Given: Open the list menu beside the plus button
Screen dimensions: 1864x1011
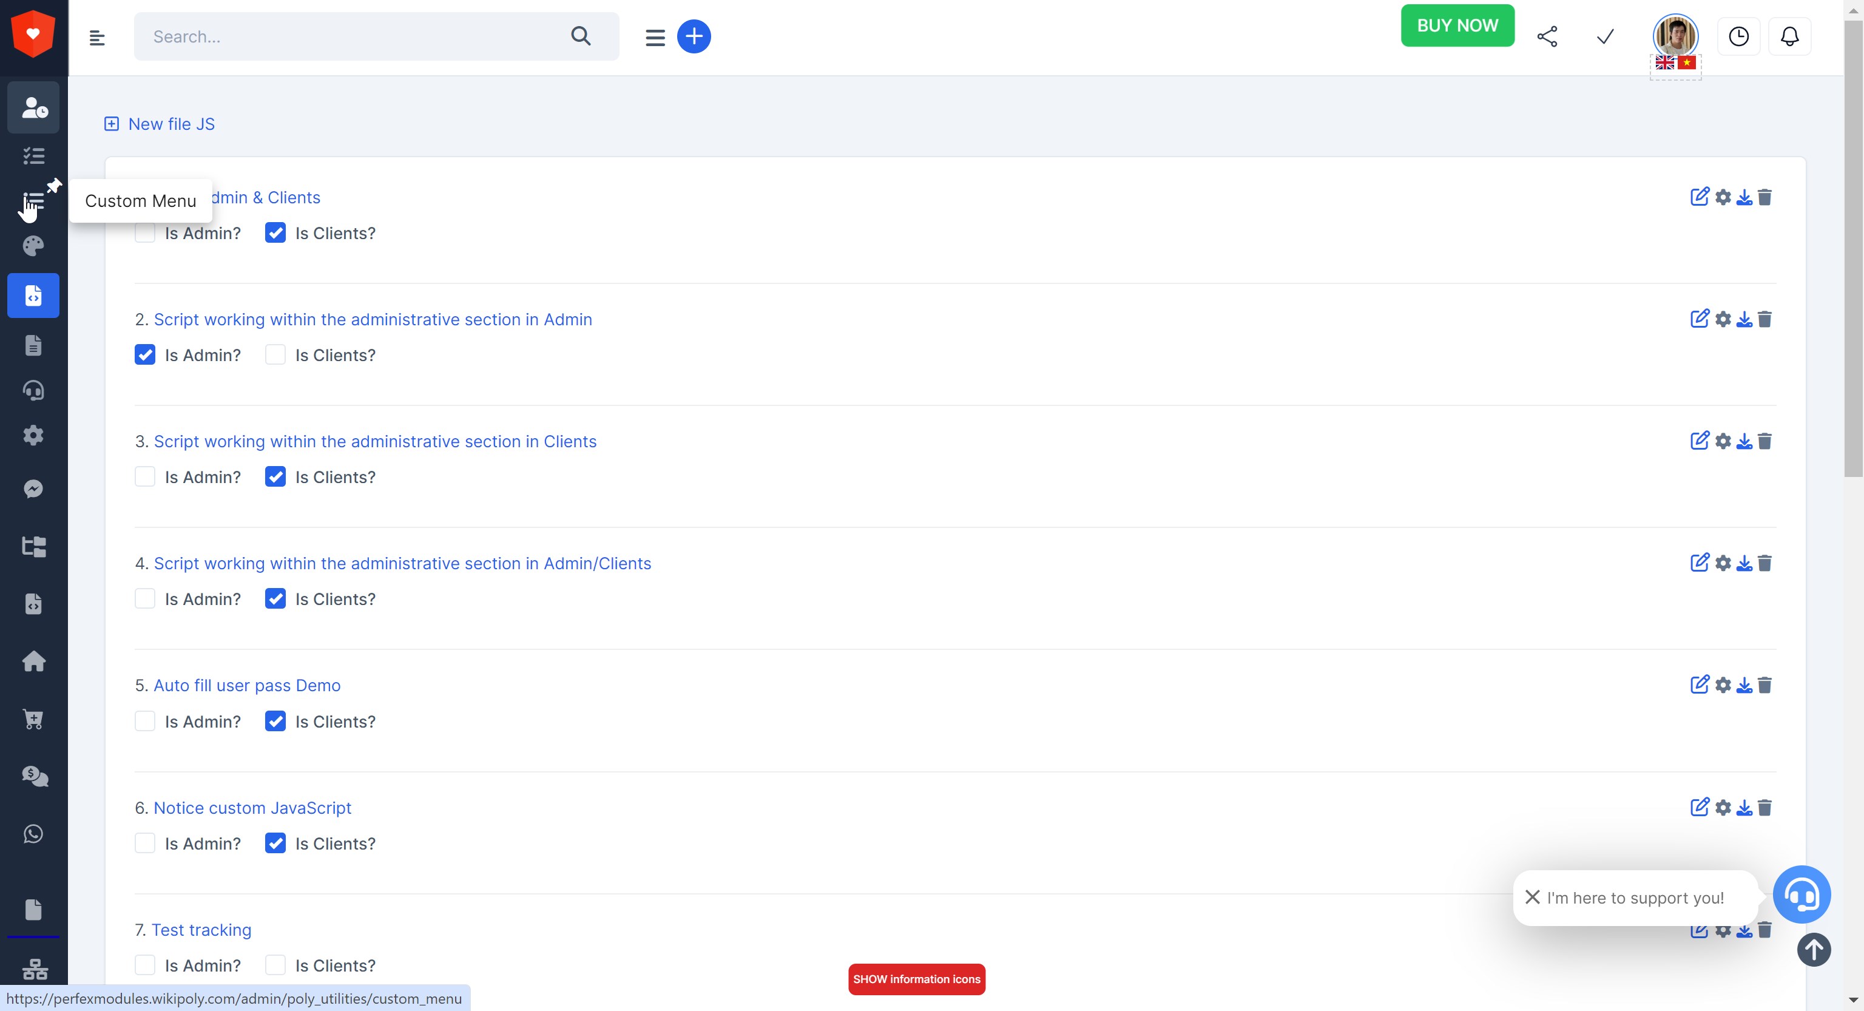Looking at the screenshot, I should pyautogui.click(x=654, y=36).
